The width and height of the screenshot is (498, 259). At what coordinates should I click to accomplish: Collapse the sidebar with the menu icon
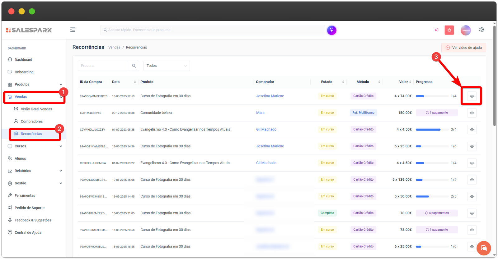point(73,30)
